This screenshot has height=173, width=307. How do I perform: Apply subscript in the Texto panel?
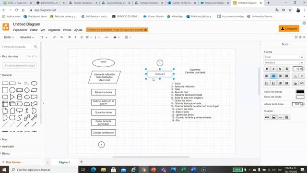coord(295,76)
